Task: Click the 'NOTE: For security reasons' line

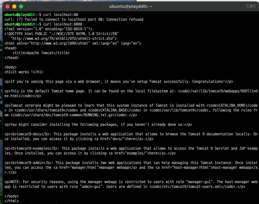Action: tap(131, 182)
